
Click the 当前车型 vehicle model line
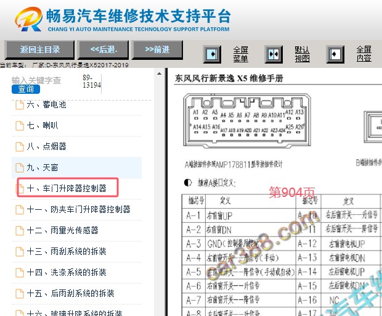[64, 65]
